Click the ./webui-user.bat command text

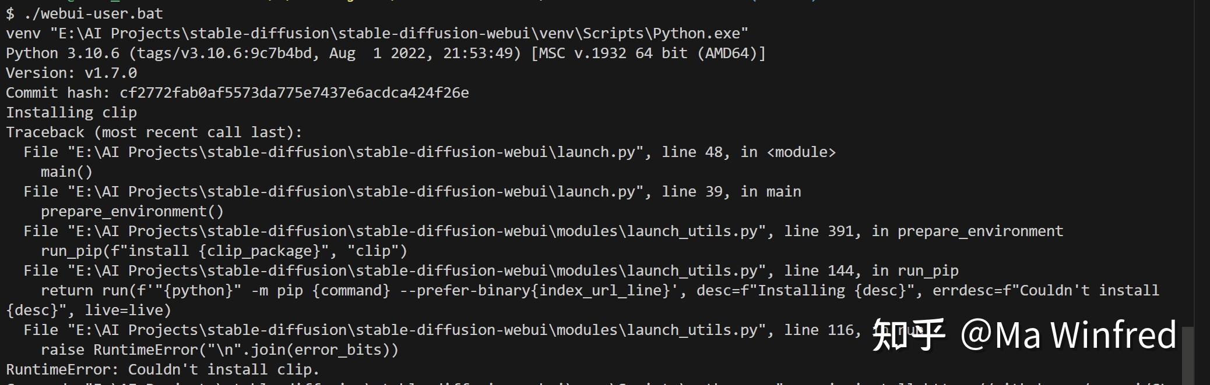tap(93, 13)
